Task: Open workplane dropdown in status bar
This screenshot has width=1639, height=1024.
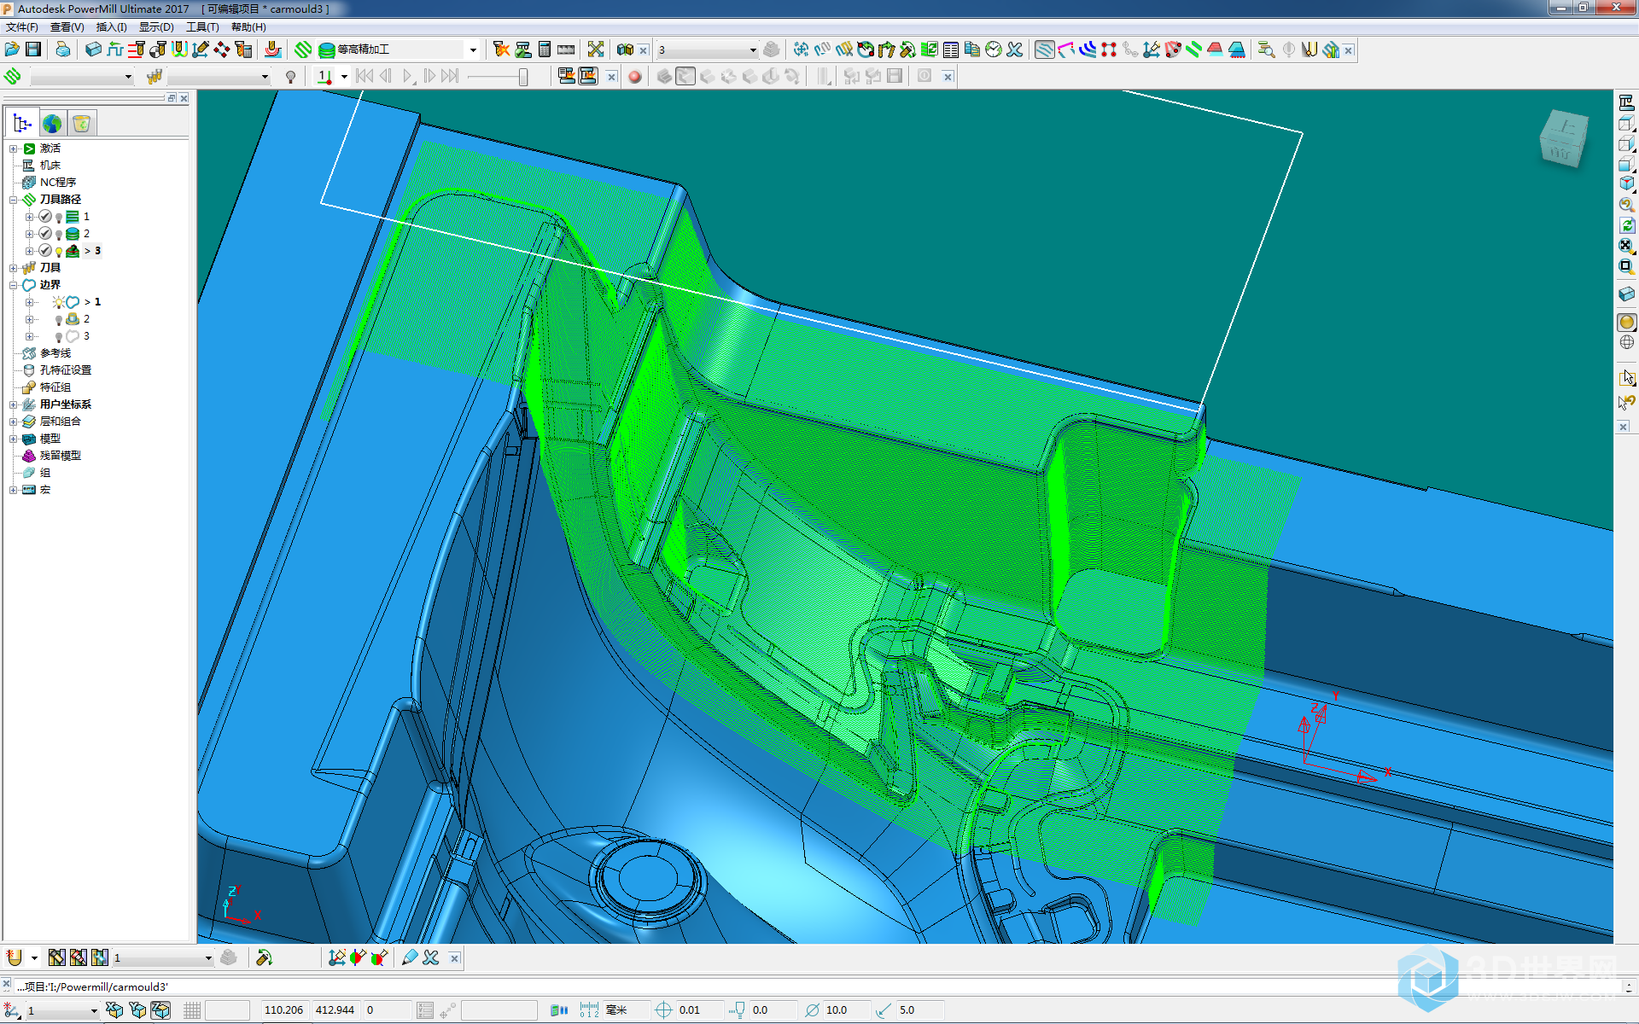Action: tap(93, 1010)
